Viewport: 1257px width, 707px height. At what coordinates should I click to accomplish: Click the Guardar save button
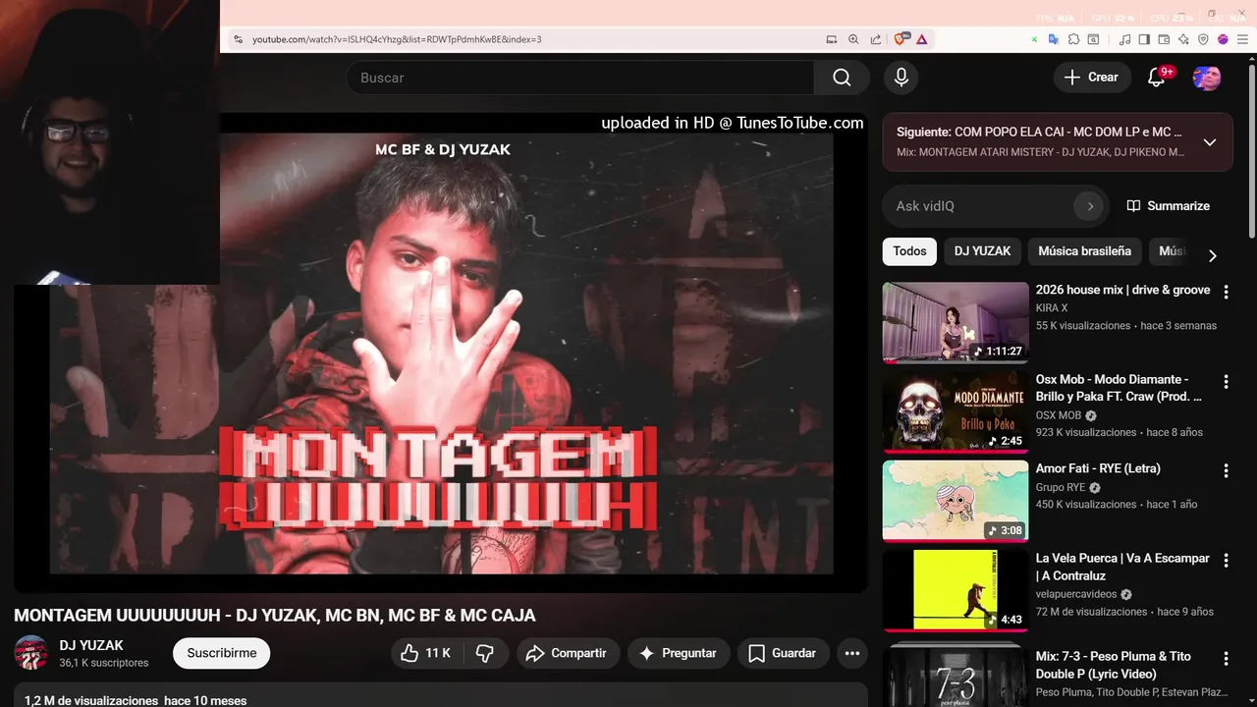pos(784,653)
